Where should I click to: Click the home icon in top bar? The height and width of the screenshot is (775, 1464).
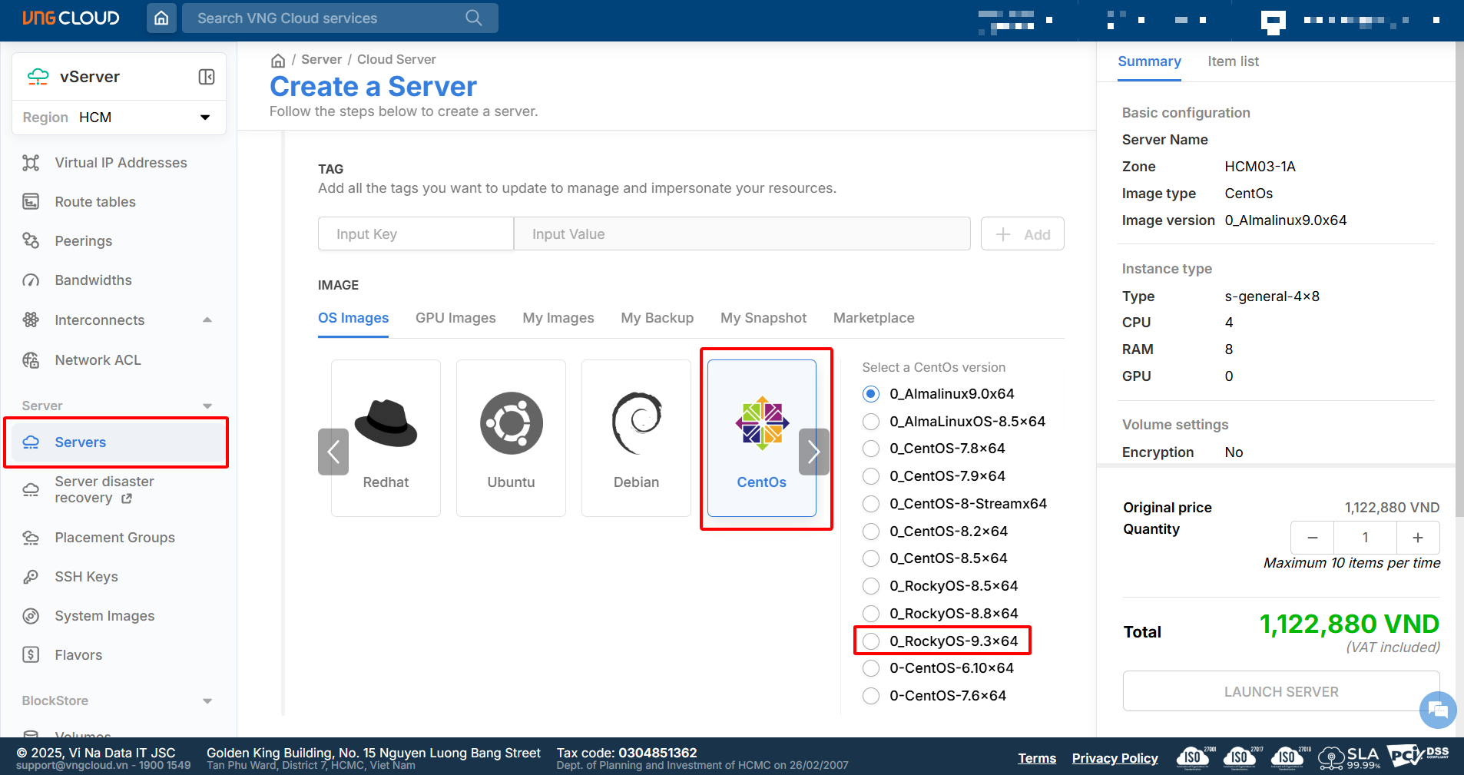click(x=161, y=18)
